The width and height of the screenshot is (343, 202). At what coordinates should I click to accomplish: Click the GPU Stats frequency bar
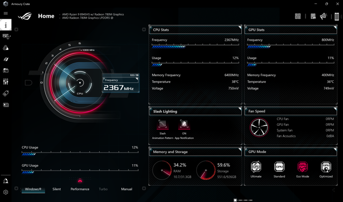pos(291,45)
